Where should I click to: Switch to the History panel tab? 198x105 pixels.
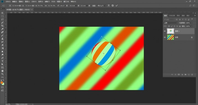pos(172,15)
